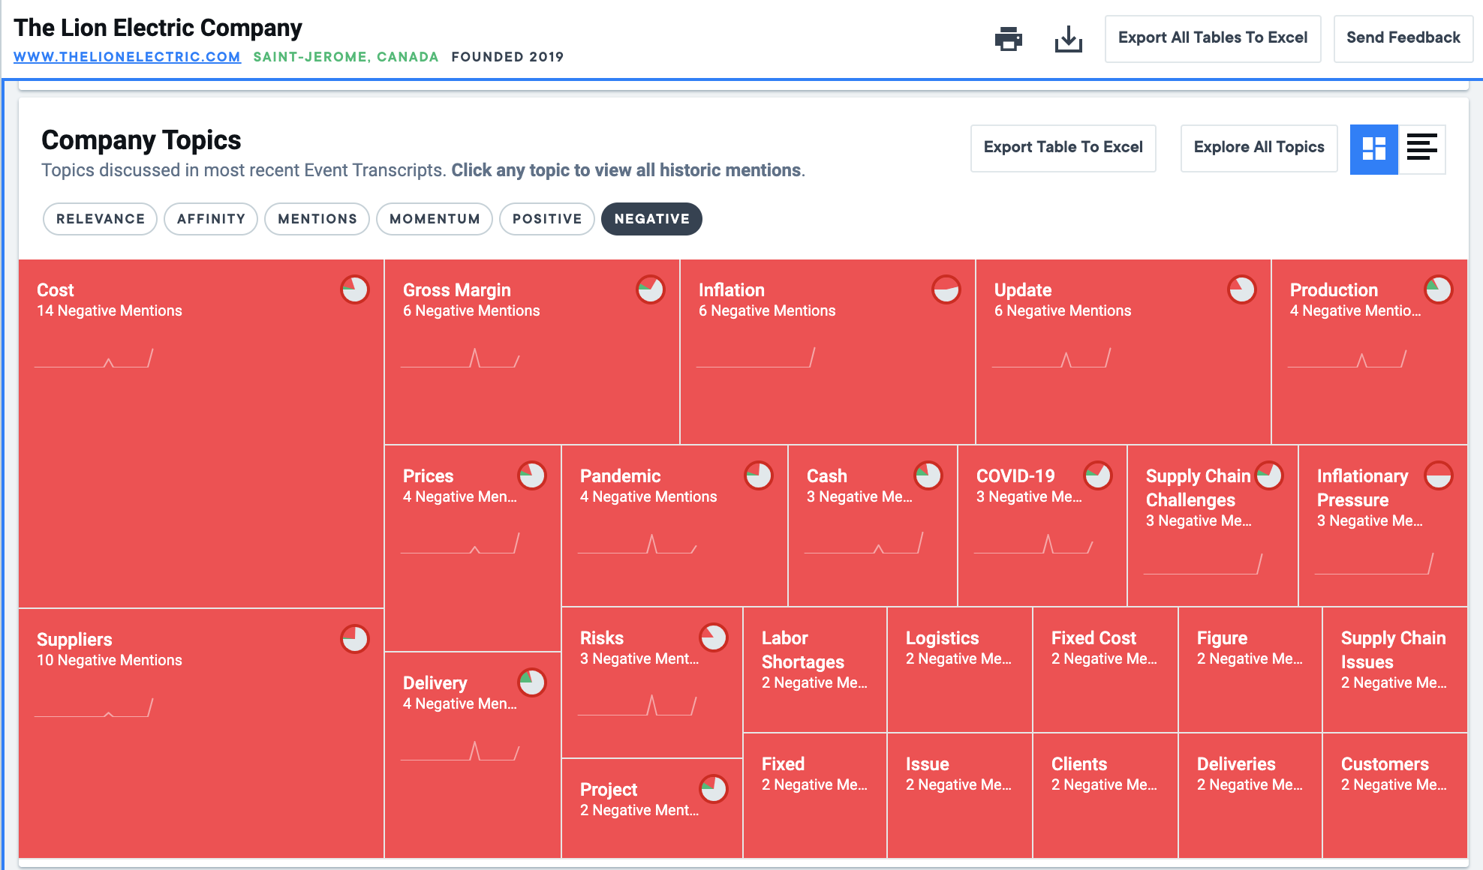Click the Cash topic title
Screen dimensions: 1483x870
click(826, 476)
